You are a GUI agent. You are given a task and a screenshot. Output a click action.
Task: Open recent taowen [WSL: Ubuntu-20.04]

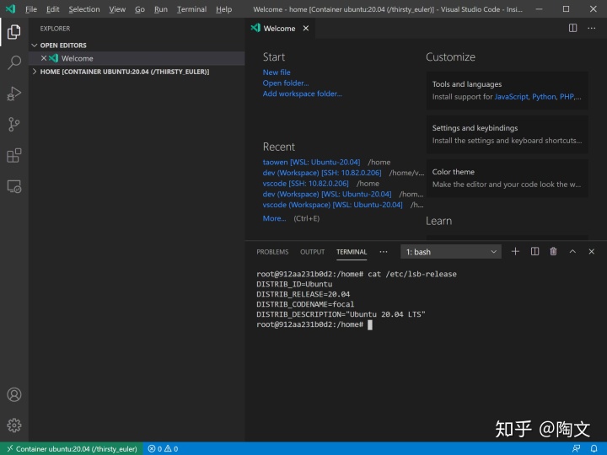click(x=311, y=162)
